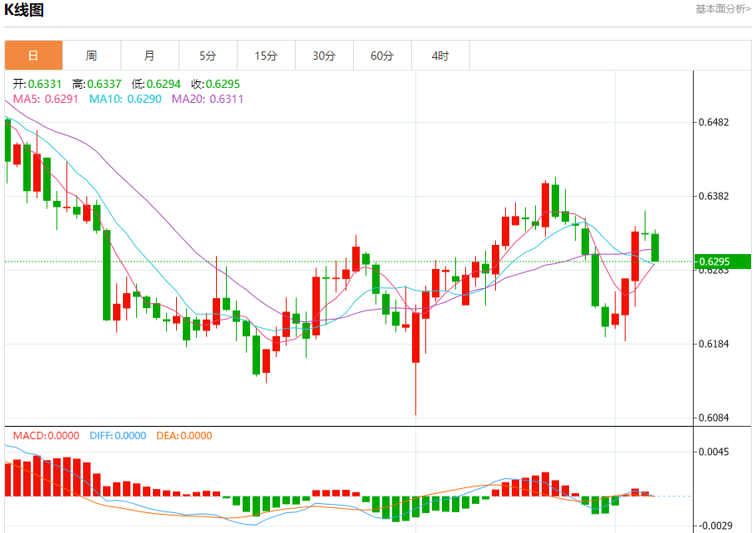Image resolution: width=756 pixels, height=533 pixels.
Task: Click the latest green candlestick at chart end
Action: (655, 247)
